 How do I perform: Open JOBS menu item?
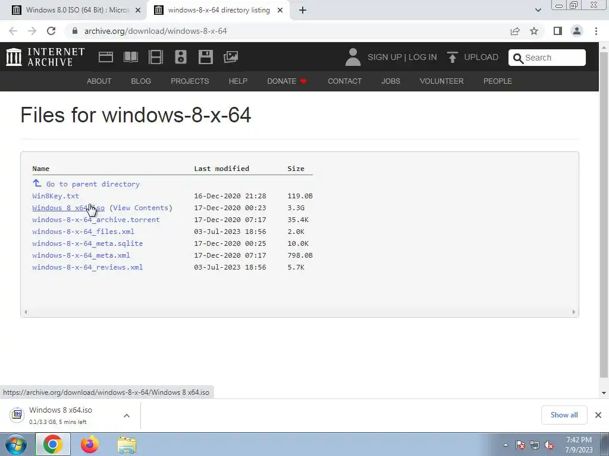click(391, 81)
